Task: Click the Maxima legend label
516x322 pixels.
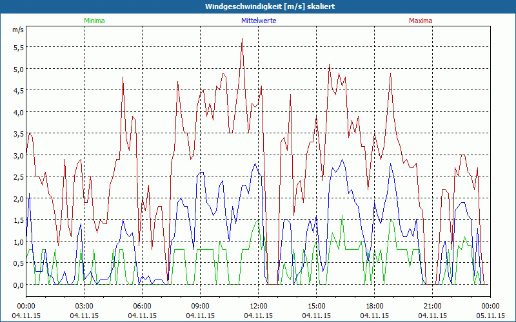Action: coord(421,21)
